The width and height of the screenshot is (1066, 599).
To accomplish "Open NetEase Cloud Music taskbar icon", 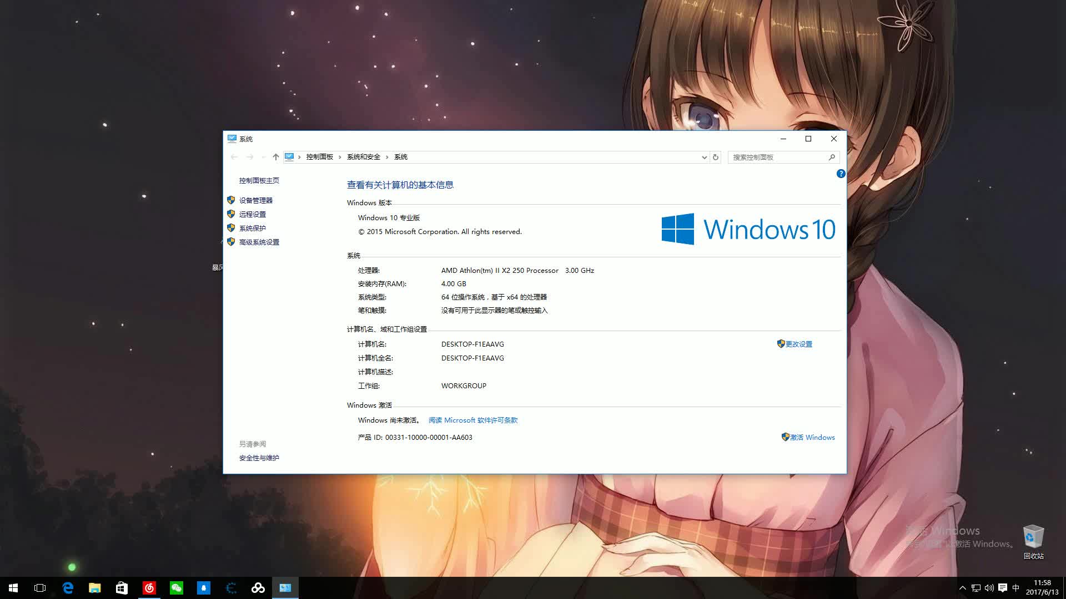I will click(149, 588).
